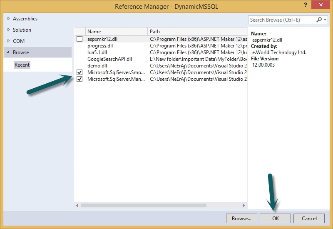Select the progress.dll row

(x=161, y=46)
